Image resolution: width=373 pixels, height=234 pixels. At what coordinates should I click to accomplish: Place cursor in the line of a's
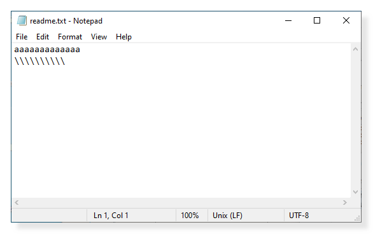tap(47, 50)
